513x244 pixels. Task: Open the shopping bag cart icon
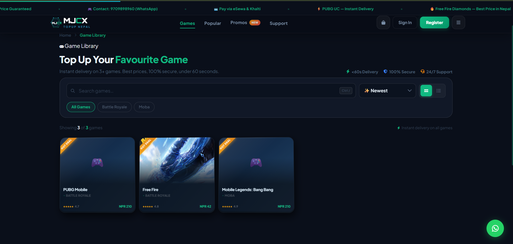[x=383, y=23]
